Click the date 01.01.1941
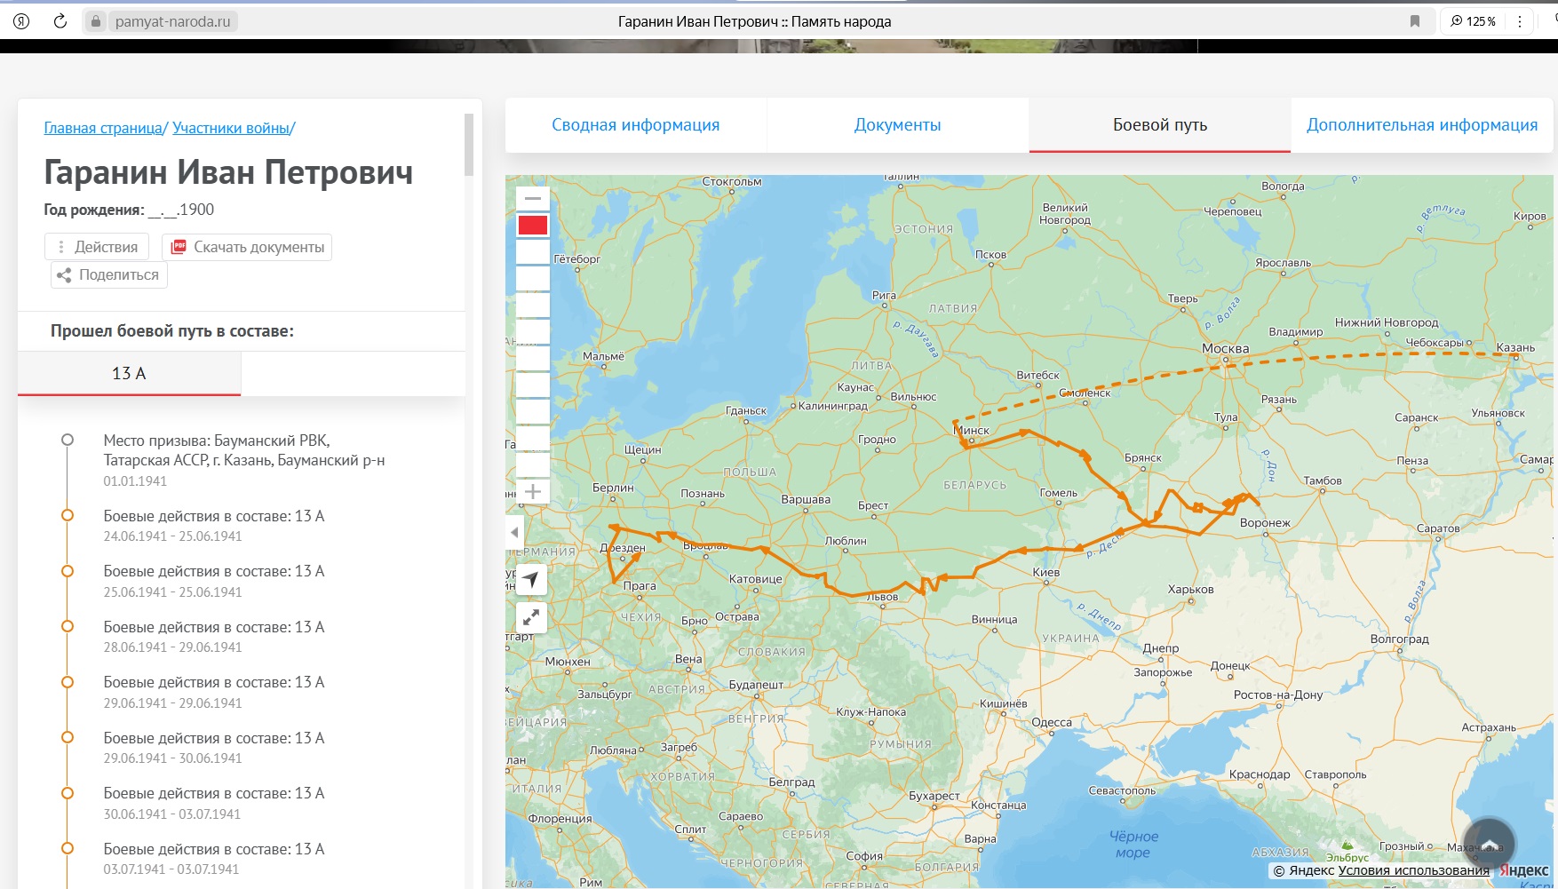This screenshot has width=1558, height=889. tap(135, 481)
